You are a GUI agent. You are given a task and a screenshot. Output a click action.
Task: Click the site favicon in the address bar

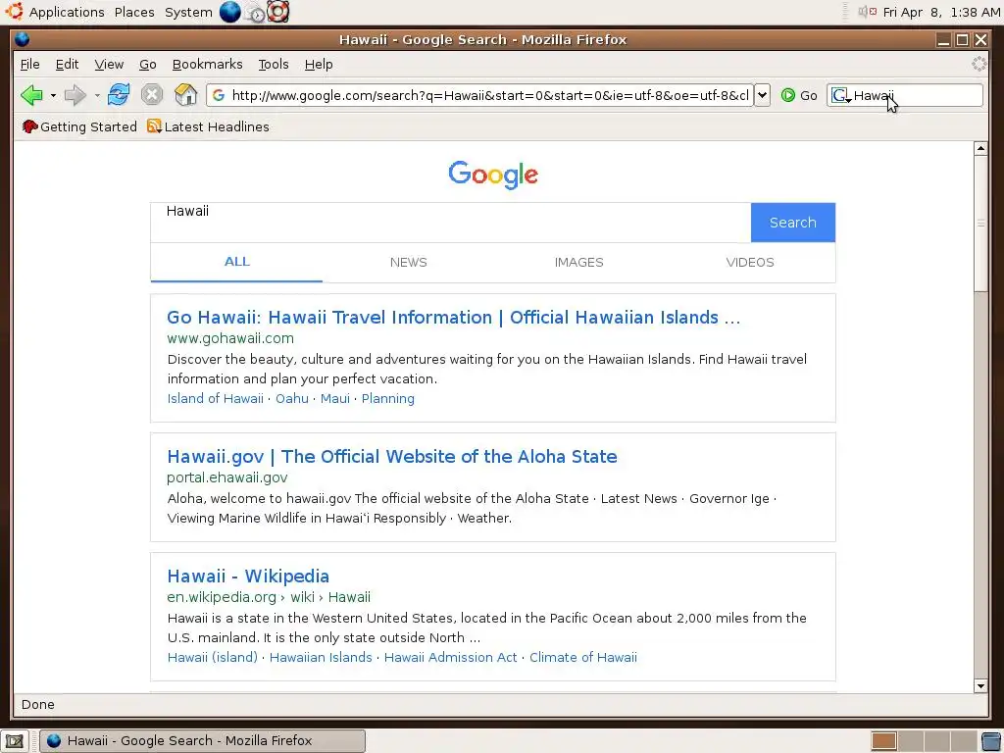tap(219, 95)
